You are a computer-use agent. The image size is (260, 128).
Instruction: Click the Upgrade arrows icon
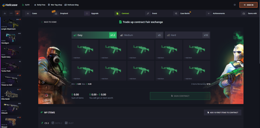tap(87, 13)
